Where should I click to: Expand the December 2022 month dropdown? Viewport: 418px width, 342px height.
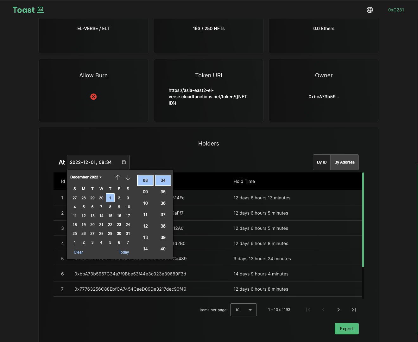point(86,177)
